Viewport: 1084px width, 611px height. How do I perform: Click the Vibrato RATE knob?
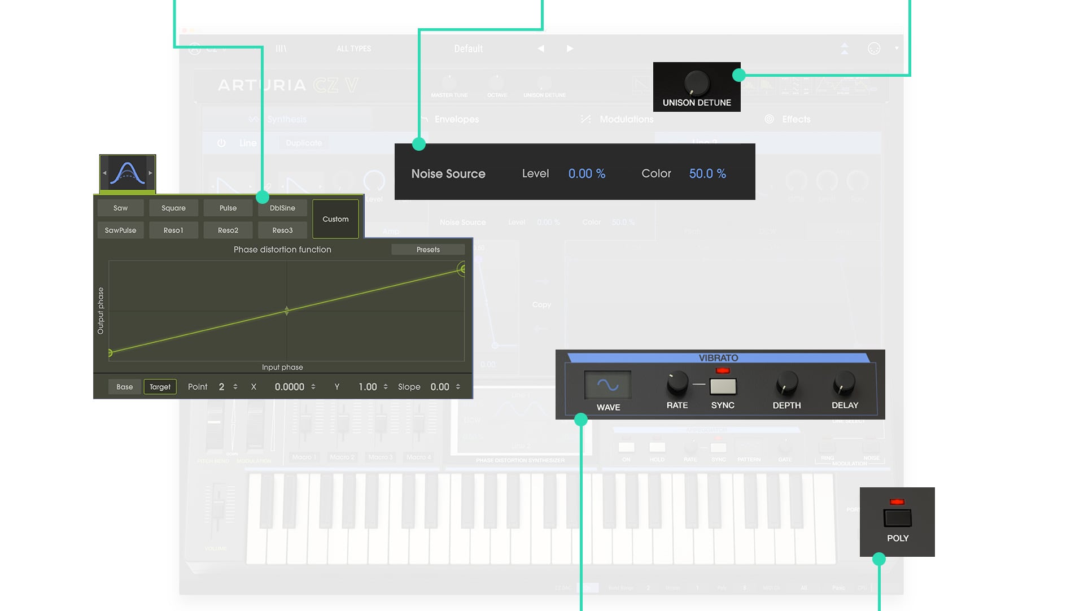click(677, 383)
